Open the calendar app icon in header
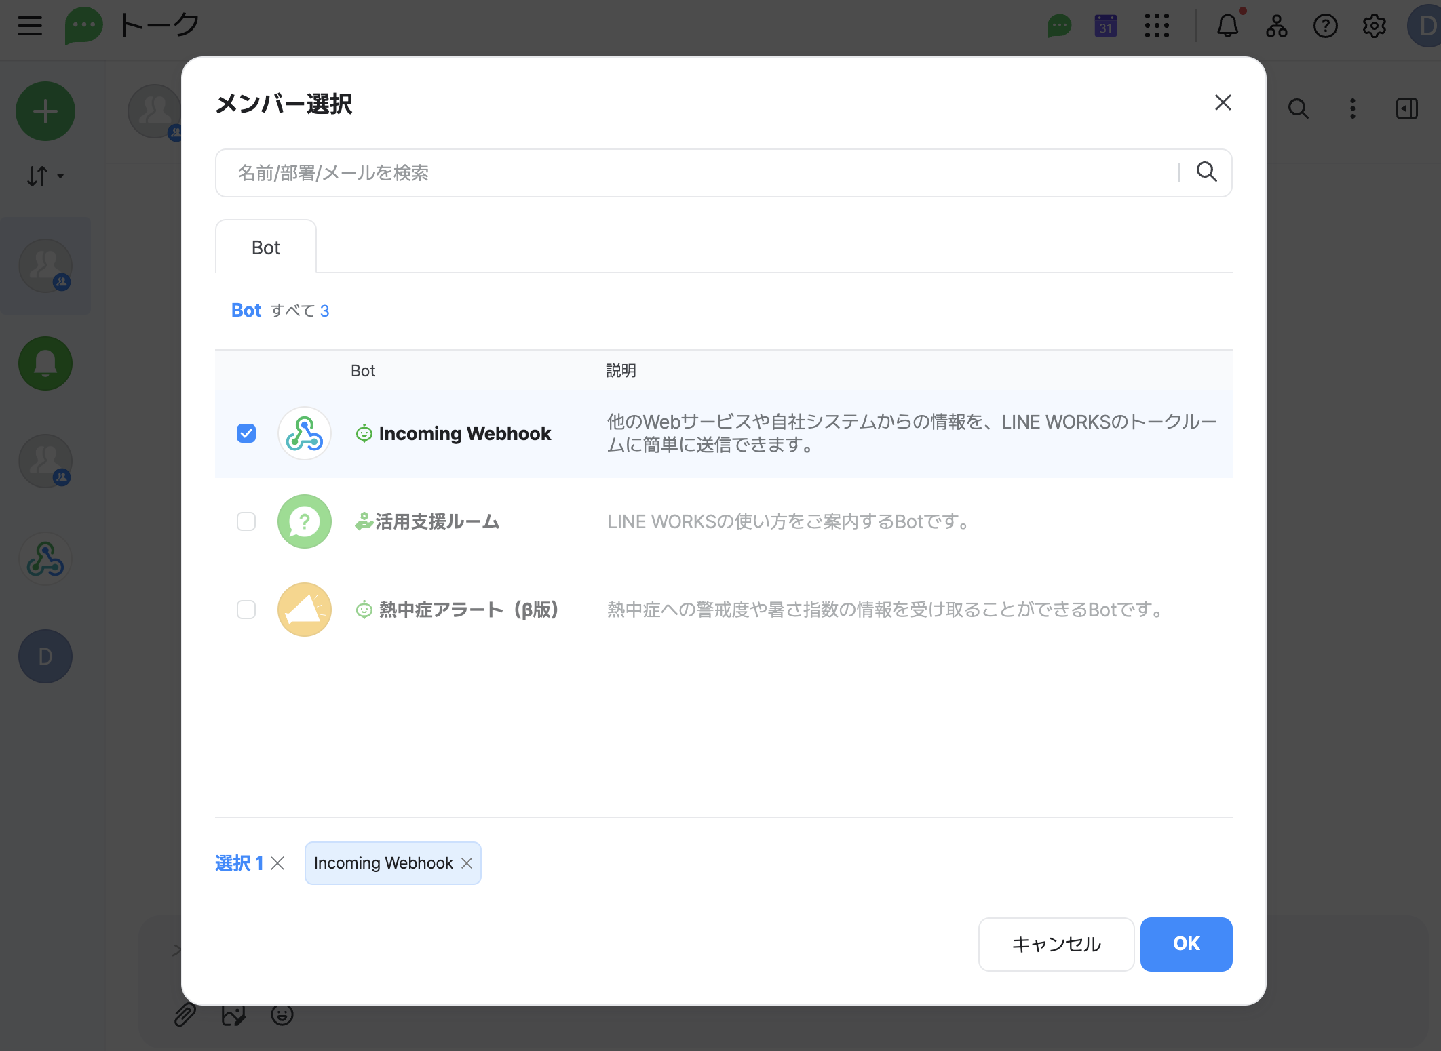1441x1051 pixels. [x=1104, y=26]
